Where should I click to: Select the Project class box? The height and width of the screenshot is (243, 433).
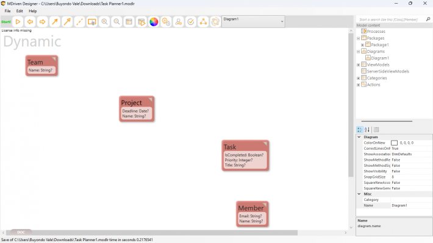point(137,108)
